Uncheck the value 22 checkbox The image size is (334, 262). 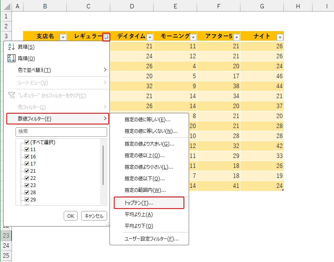click(27, 178)
